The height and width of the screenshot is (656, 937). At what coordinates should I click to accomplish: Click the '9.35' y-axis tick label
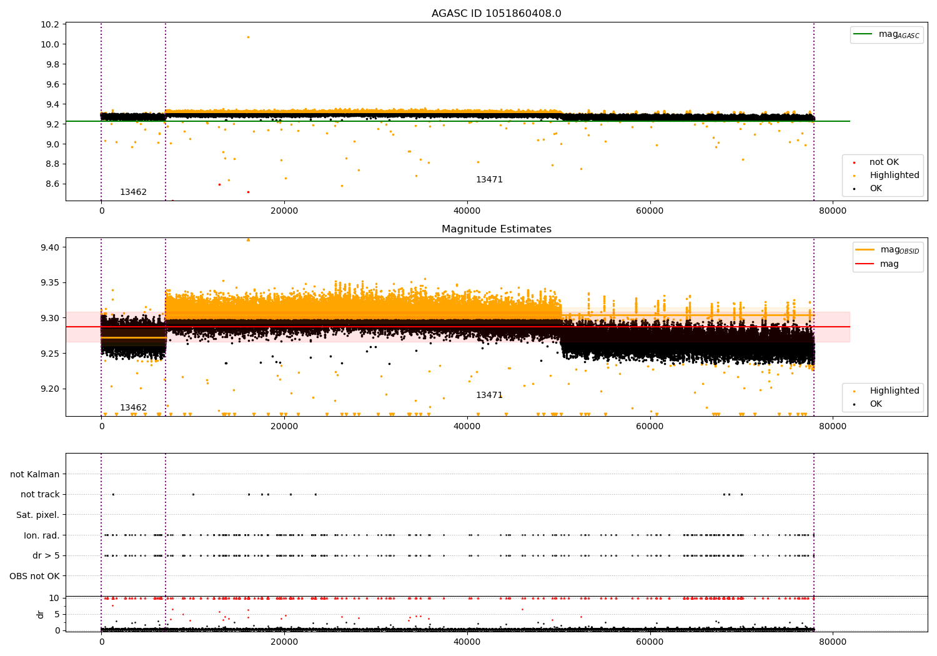click(x=50, y=283)
